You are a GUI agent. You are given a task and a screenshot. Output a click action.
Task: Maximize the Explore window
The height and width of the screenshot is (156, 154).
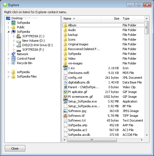click(x=139, y=5)
